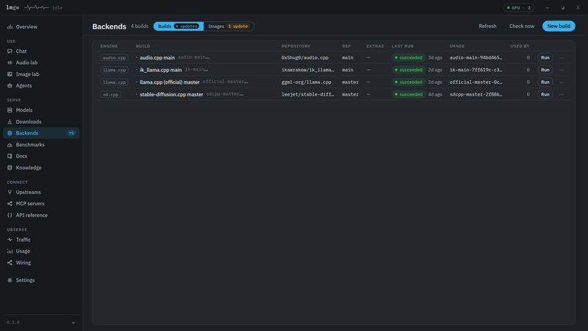
Task: Click the LAST RUN column header
Action: [x=402, y=46]
